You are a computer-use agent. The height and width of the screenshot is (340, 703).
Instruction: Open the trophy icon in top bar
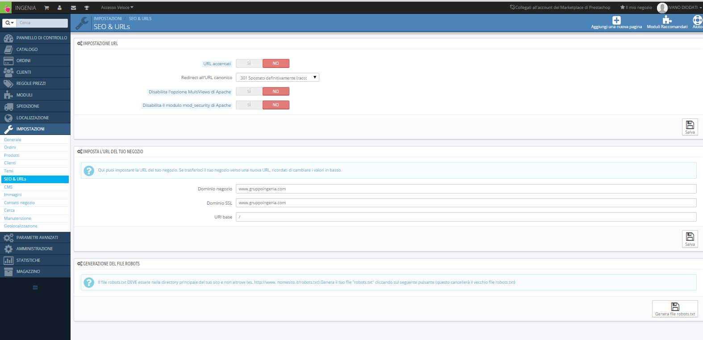point(87,8)
